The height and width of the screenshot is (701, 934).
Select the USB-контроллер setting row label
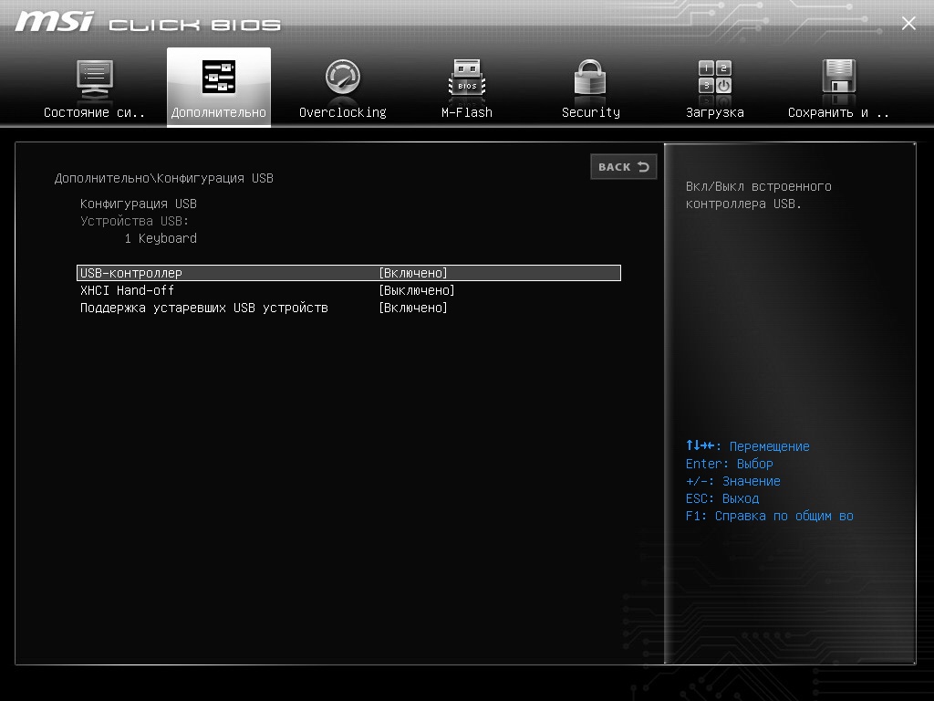click(x=131, y=273)
